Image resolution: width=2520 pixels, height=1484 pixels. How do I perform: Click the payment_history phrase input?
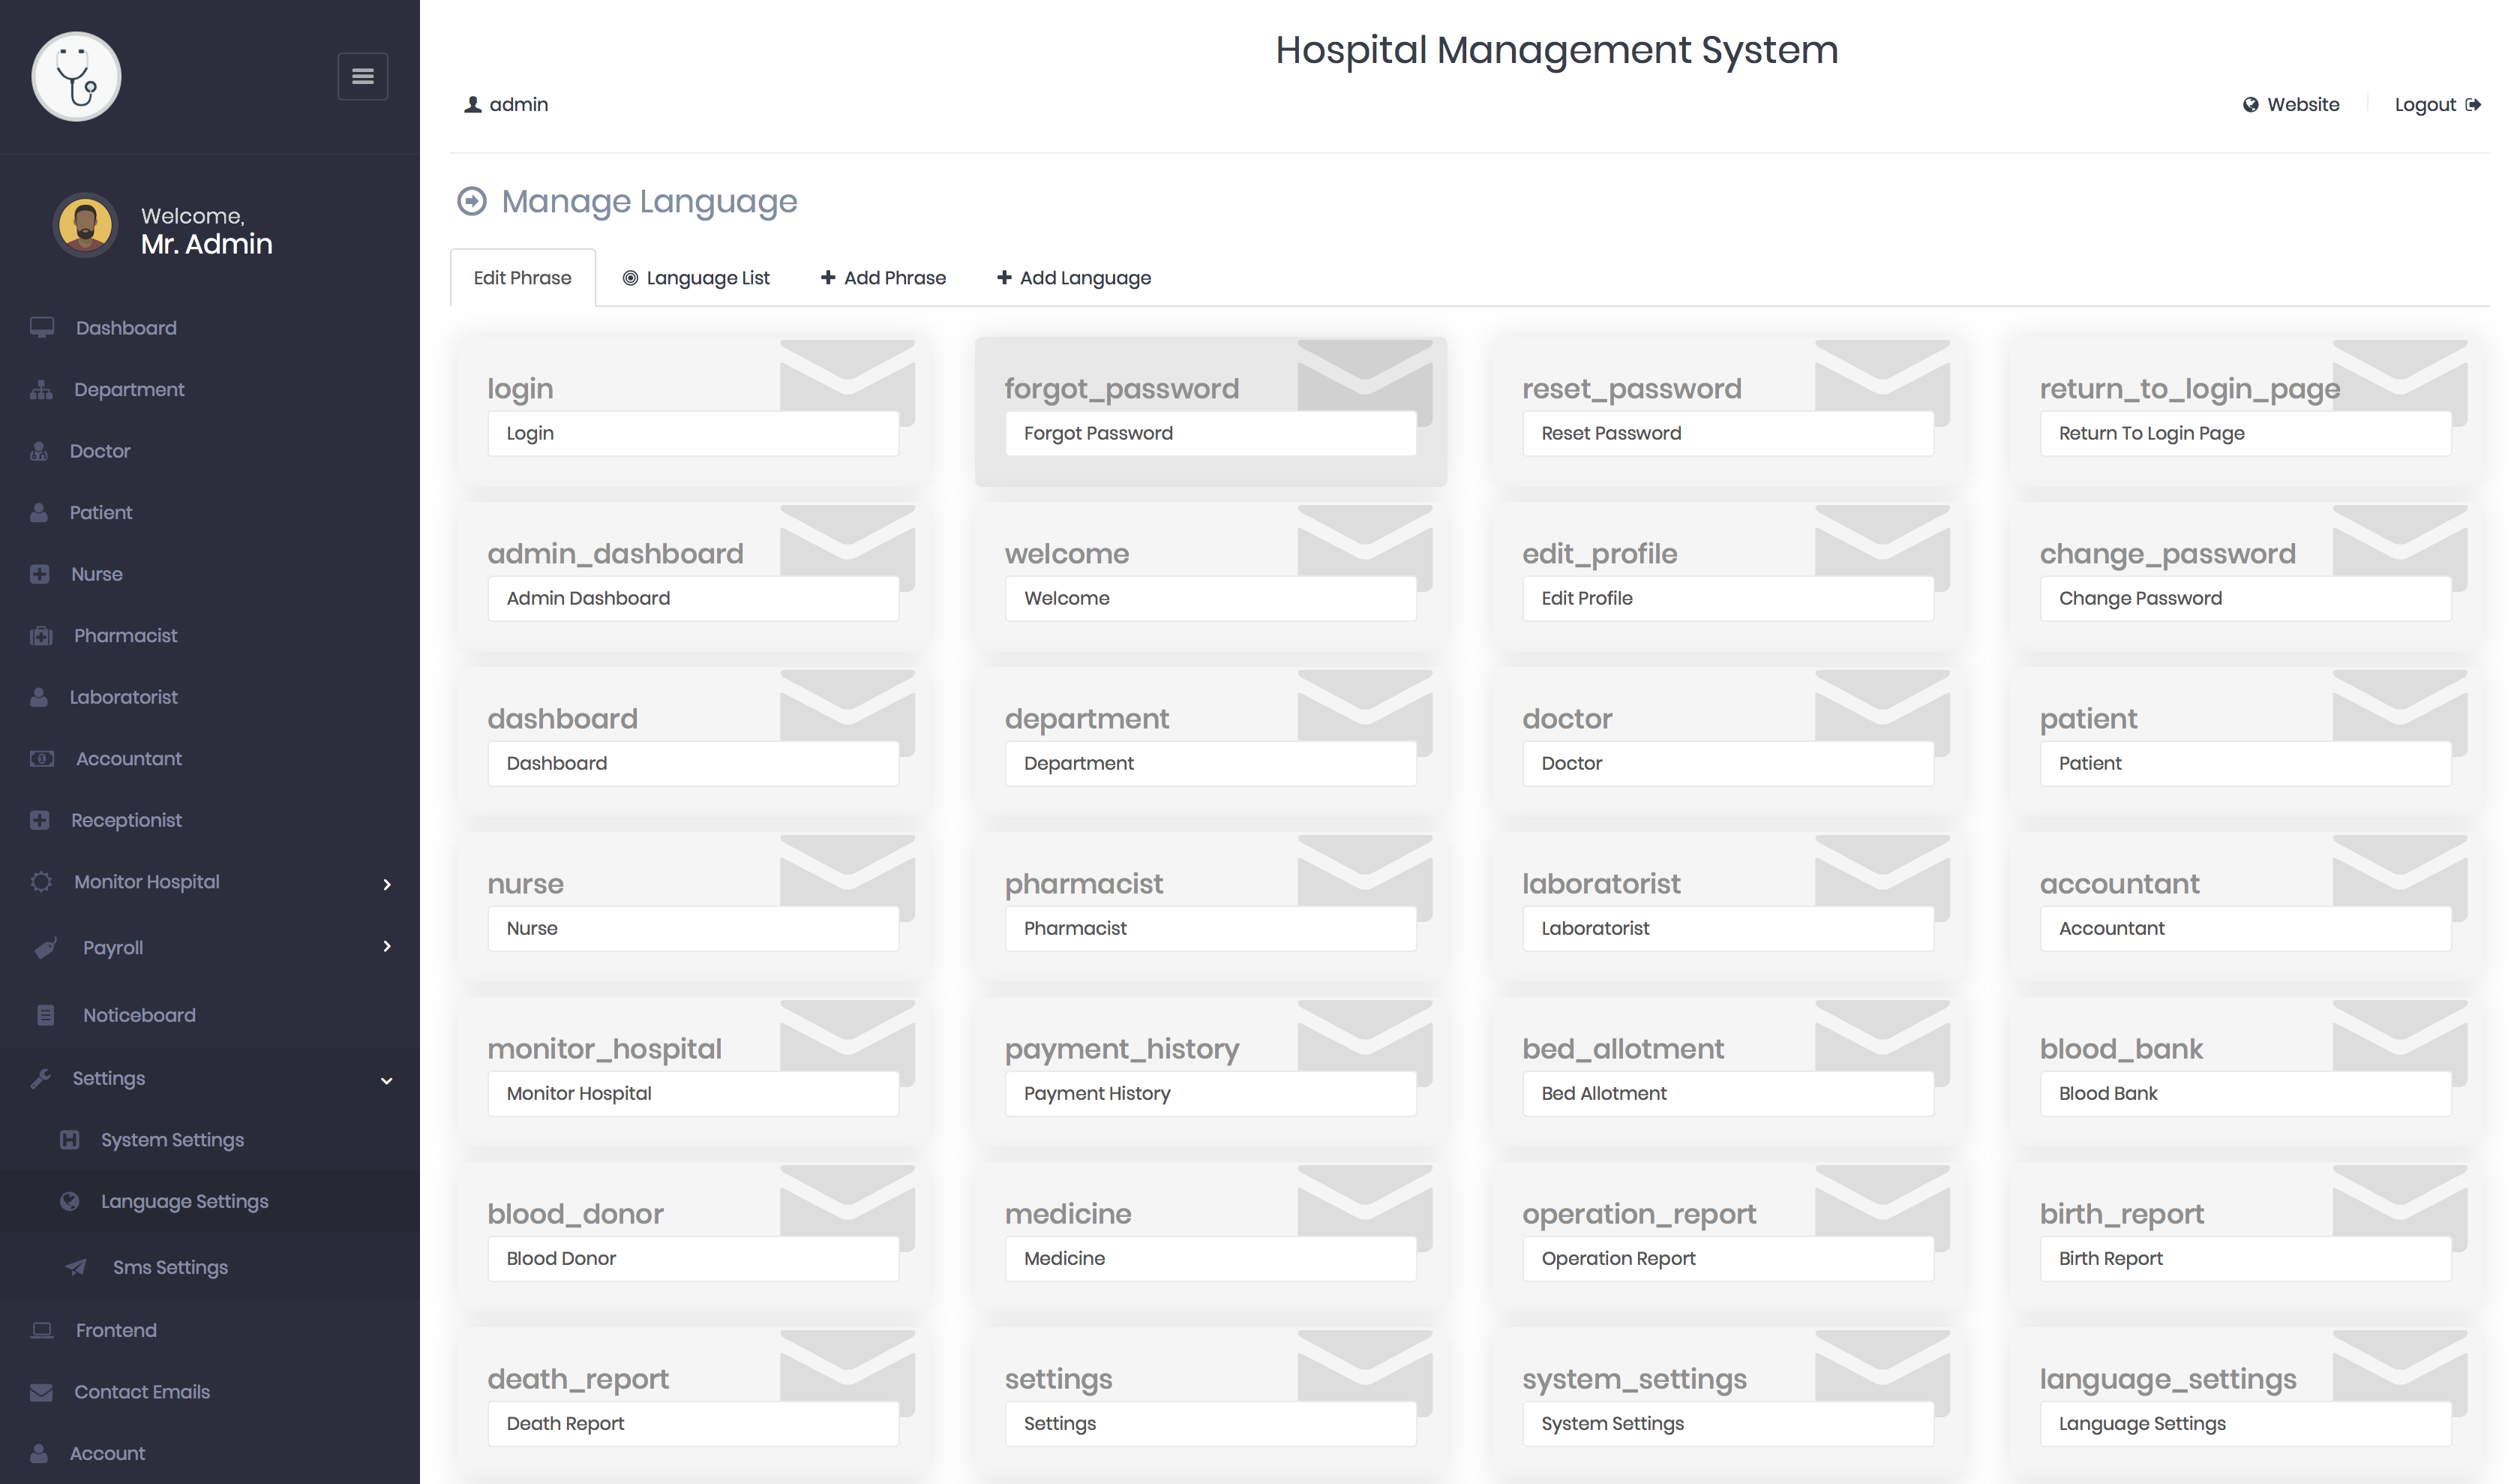click(x=1210, y=1093)
